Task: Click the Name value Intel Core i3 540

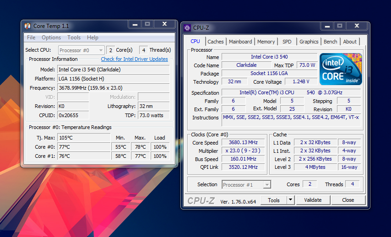Action: pyautogui.click(x=269, y=57)
